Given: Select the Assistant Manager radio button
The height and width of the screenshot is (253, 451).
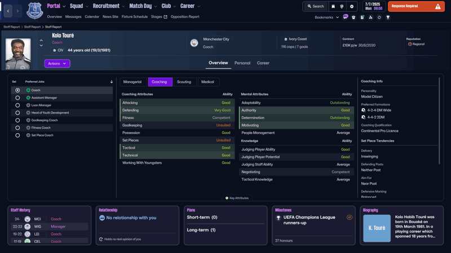Looking at the screenshot, I should click(17, 98).
